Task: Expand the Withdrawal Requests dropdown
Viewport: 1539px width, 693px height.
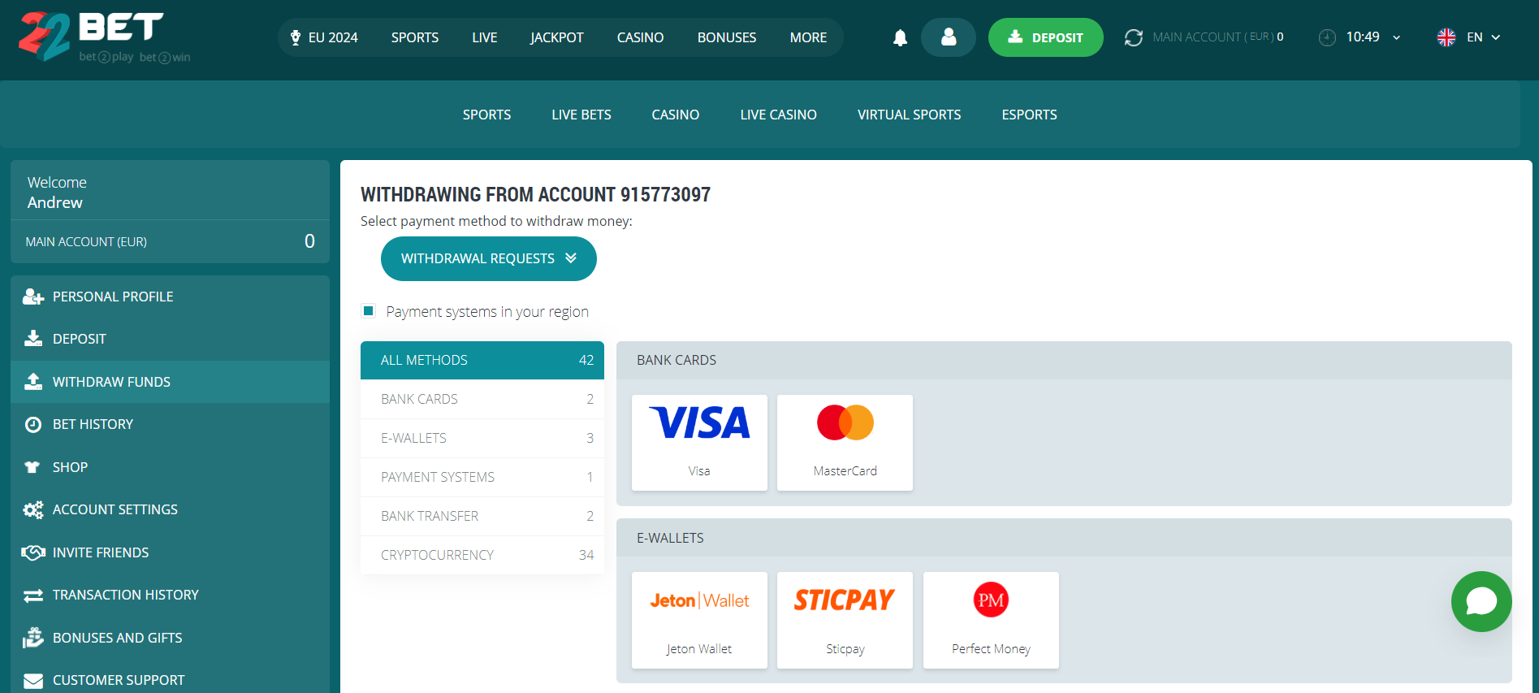Action: click(x=488, y=258)
